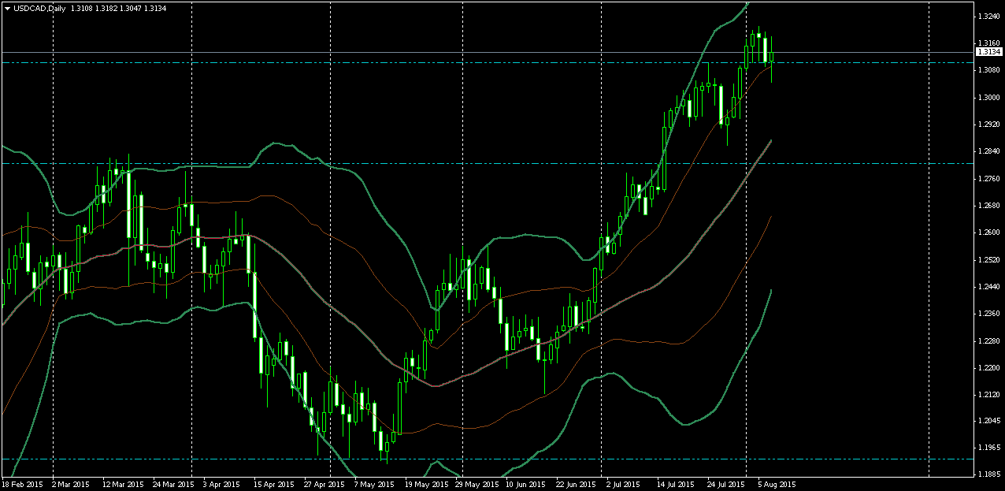The width and height of the screenshot is (1005, 491).
Task: Click the 15 Apr 2015 date label
Action: click(x=274, y=485)
